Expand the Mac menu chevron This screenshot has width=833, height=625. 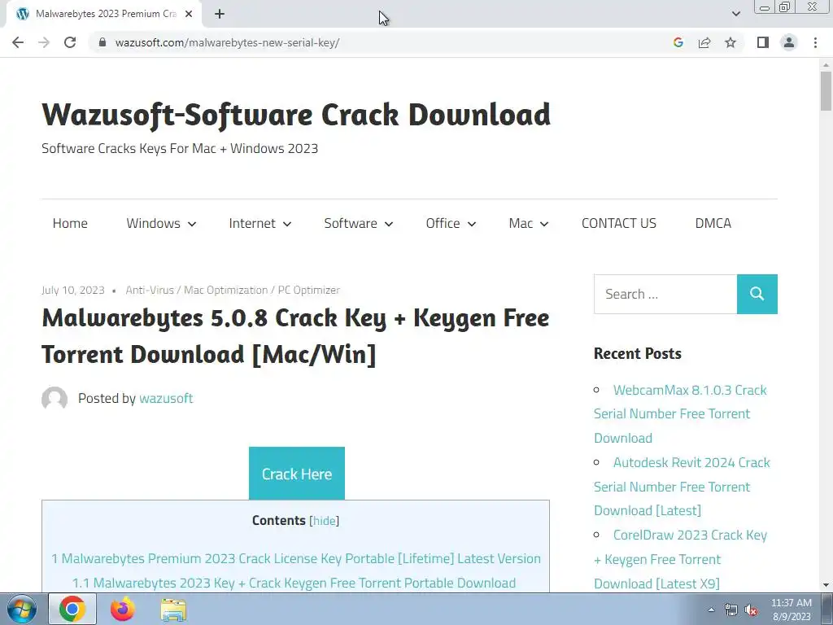[x=544, y=225]
